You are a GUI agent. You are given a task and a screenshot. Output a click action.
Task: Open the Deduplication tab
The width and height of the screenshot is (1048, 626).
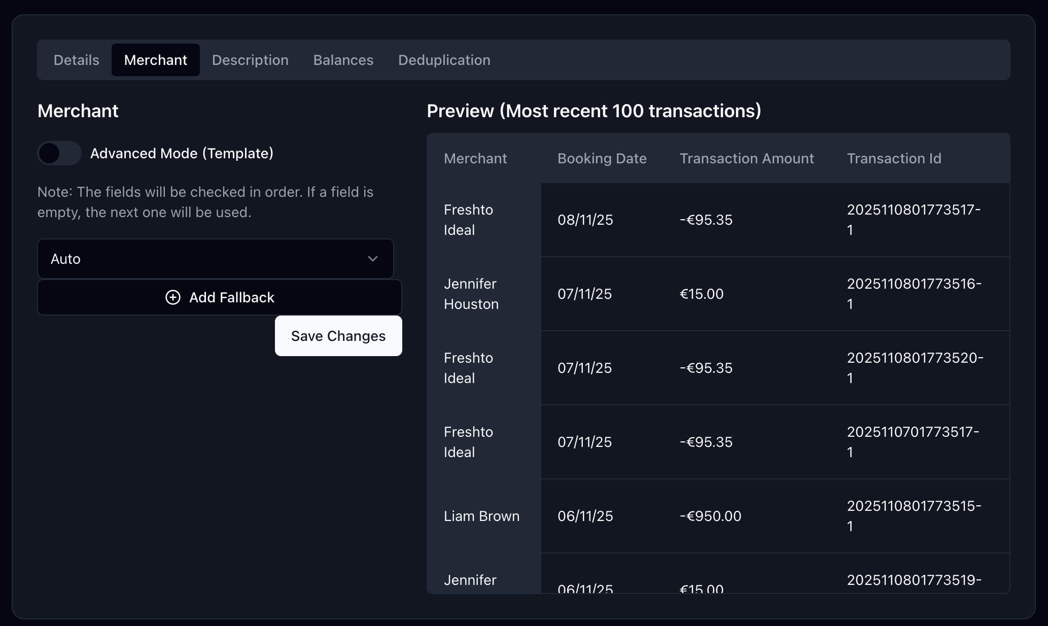[x=444, y=60]
